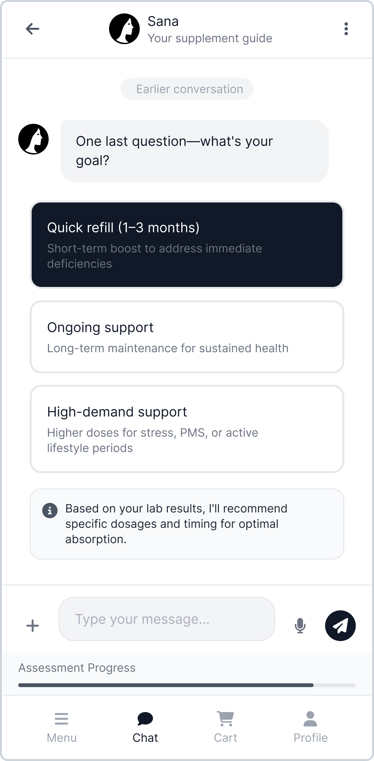Focus the Type your message field
This screenshot has width=374, height=761.
coord(167,619)
